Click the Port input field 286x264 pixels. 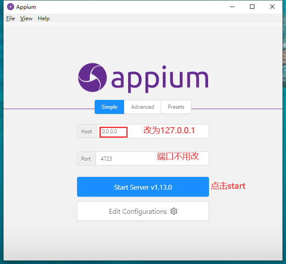pyautogui.click(x=152, y=158)
